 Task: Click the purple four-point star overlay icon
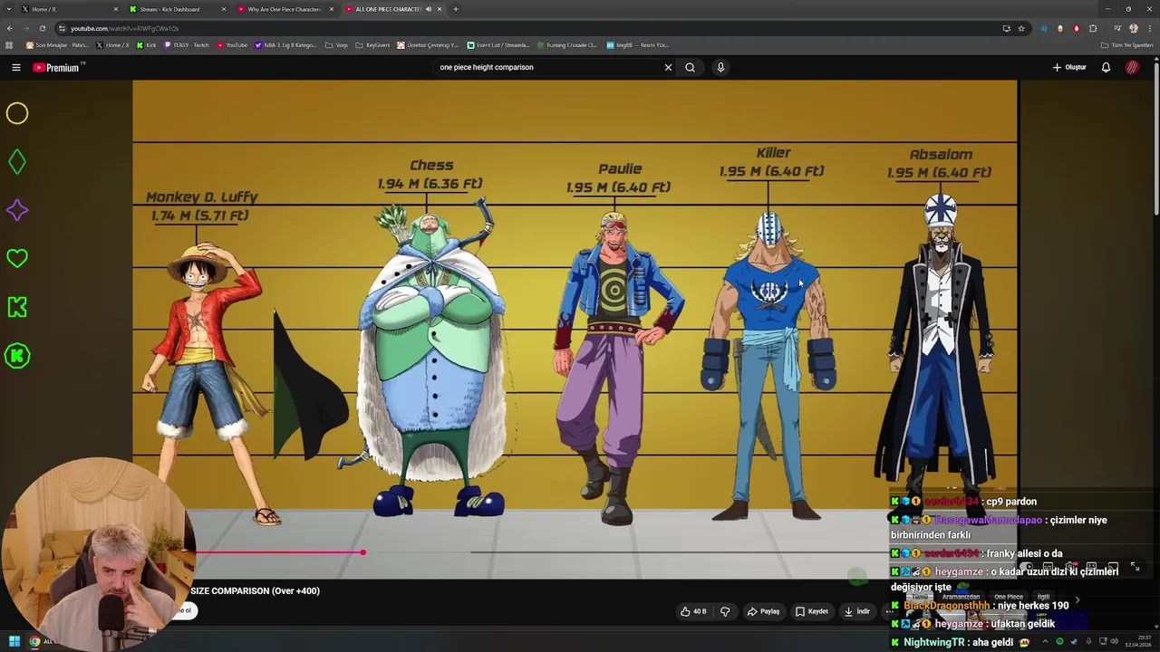pyautogui.click(x=17, y=210)
